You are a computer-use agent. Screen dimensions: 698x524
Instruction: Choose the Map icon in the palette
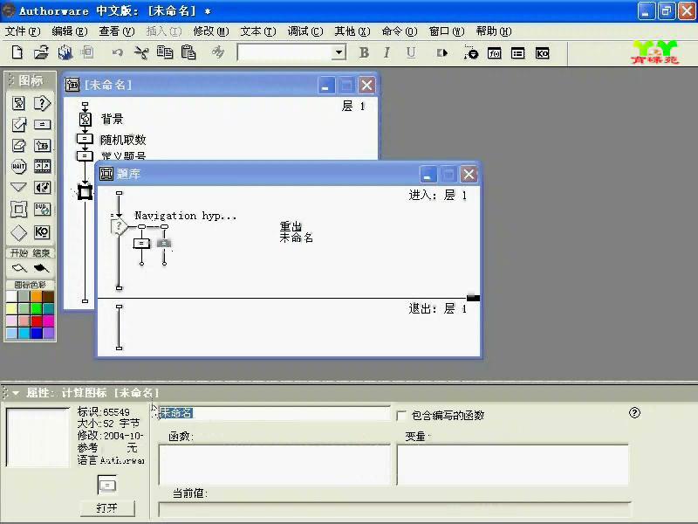(42, 146)
